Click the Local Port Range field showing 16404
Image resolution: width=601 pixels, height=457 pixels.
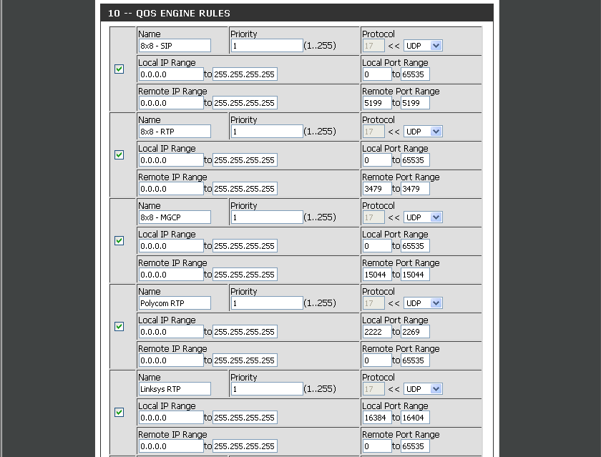click(x=415, y=418)
